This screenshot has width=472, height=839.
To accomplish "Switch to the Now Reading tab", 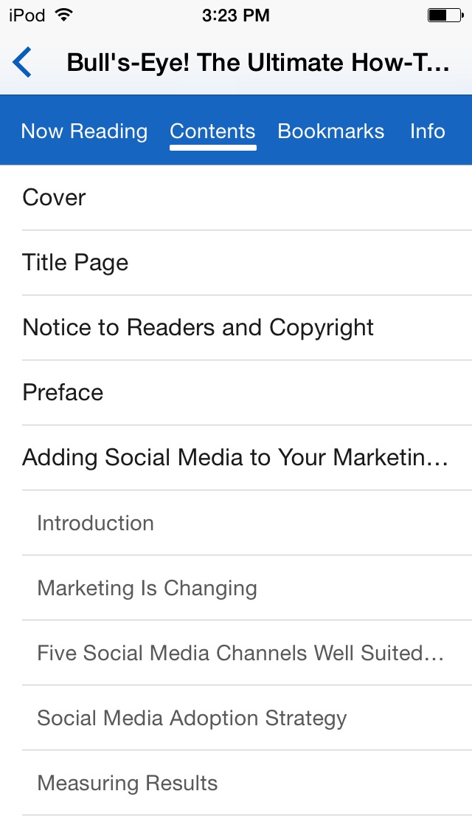I will (84, 131).
